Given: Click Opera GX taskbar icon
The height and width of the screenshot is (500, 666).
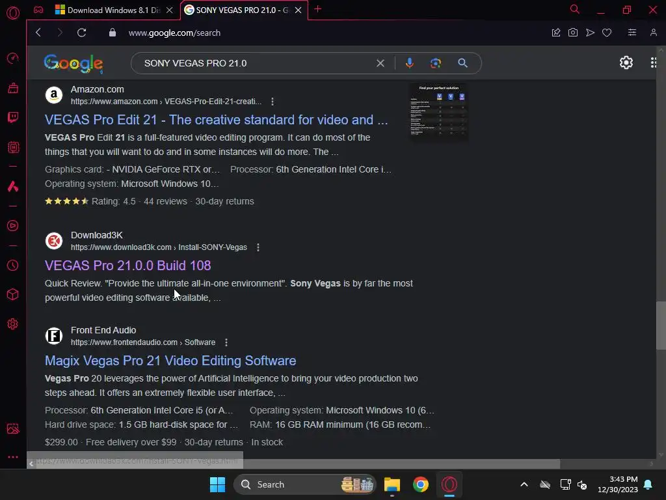Looking at the screenshot, I should 449,484.
